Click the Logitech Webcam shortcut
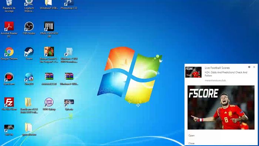This screenshot has width=259, height=146. [x=29, y=6]
